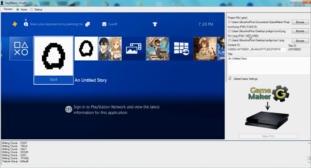The image size is (311, 168).
Task: Browse for the Pic1.png file
Action: (300, 41)
